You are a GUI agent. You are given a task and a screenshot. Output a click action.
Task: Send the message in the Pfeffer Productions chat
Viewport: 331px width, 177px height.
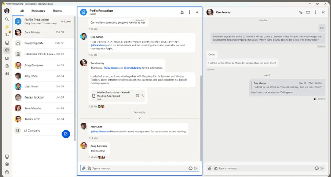pyautogui.click(x=196, y=168)
